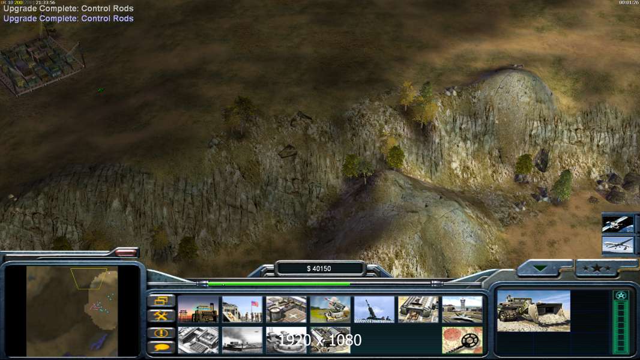Select the Strategy Center build icon

(x=198, y=340)
